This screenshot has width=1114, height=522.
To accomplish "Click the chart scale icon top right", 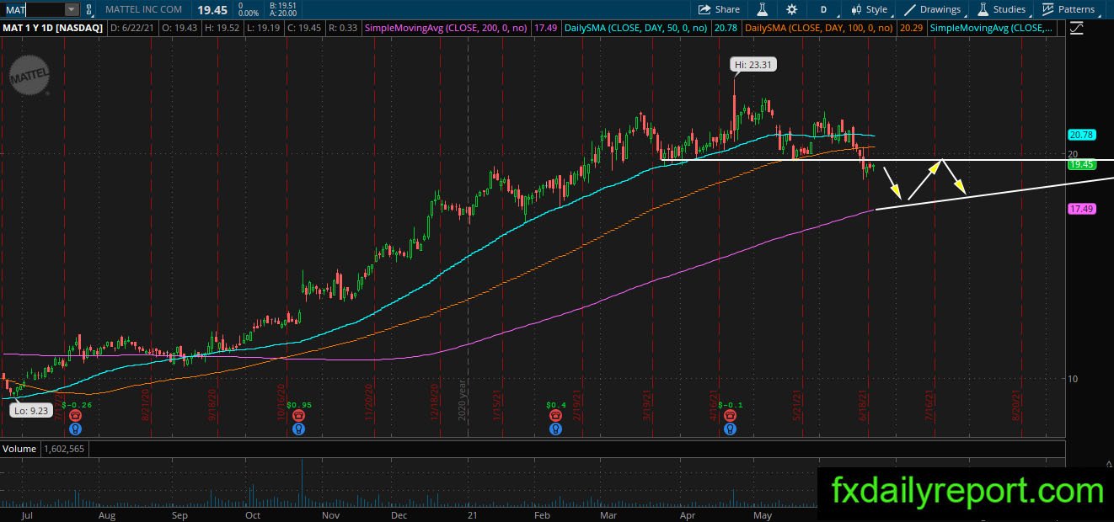I will [1076, 29].
